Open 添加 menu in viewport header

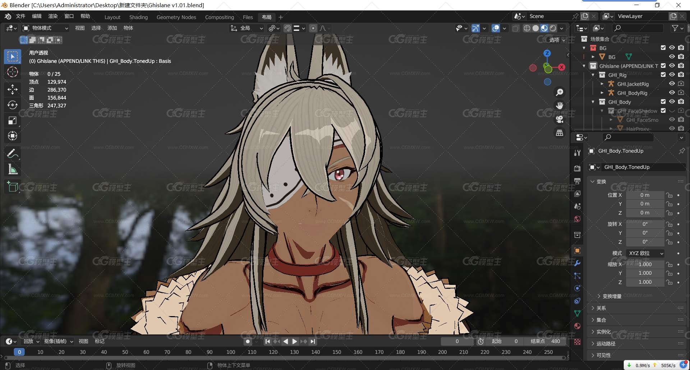point(112,28)
